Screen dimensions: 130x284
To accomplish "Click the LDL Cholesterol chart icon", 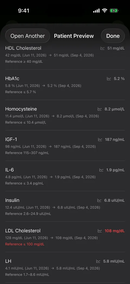I will (x=100, y=231).
